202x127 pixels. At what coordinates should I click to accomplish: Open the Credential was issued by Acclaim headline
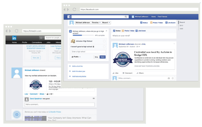coord(153,53)
